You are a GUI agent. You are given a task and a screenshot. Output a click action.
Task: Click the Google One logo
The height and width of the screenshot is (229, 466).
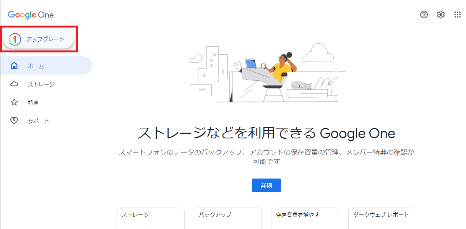31,15
